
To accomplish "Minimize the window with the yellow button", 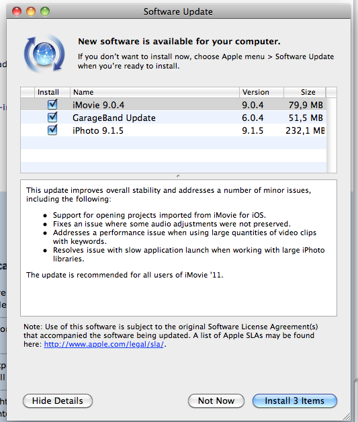I will [31, 11].
